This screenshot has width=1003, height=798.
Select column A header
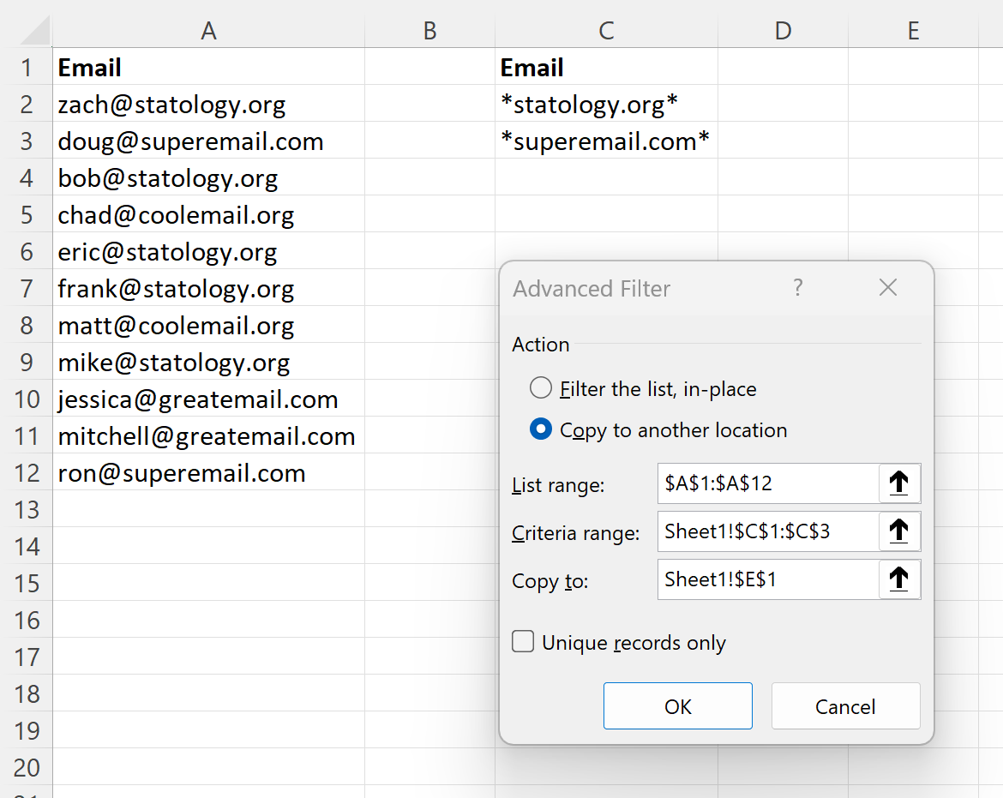click(x=208, y=31)
